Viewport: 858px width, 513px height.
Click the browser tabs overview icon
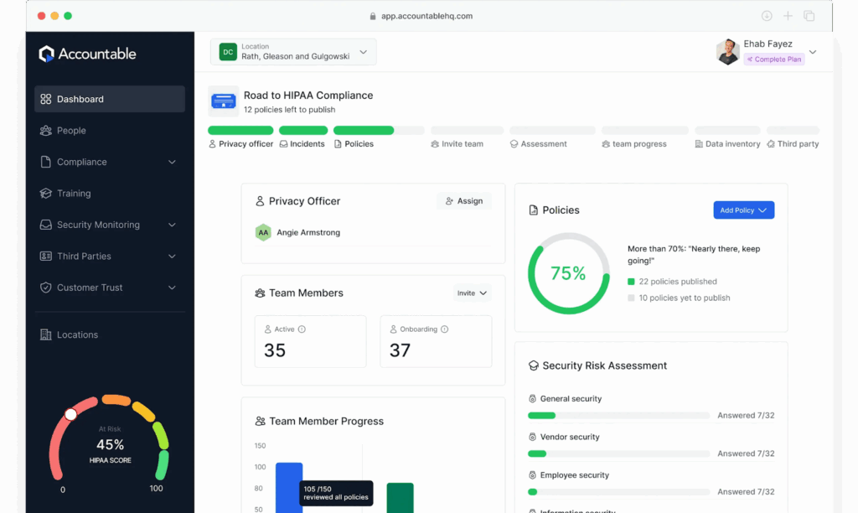click(809, 16)
